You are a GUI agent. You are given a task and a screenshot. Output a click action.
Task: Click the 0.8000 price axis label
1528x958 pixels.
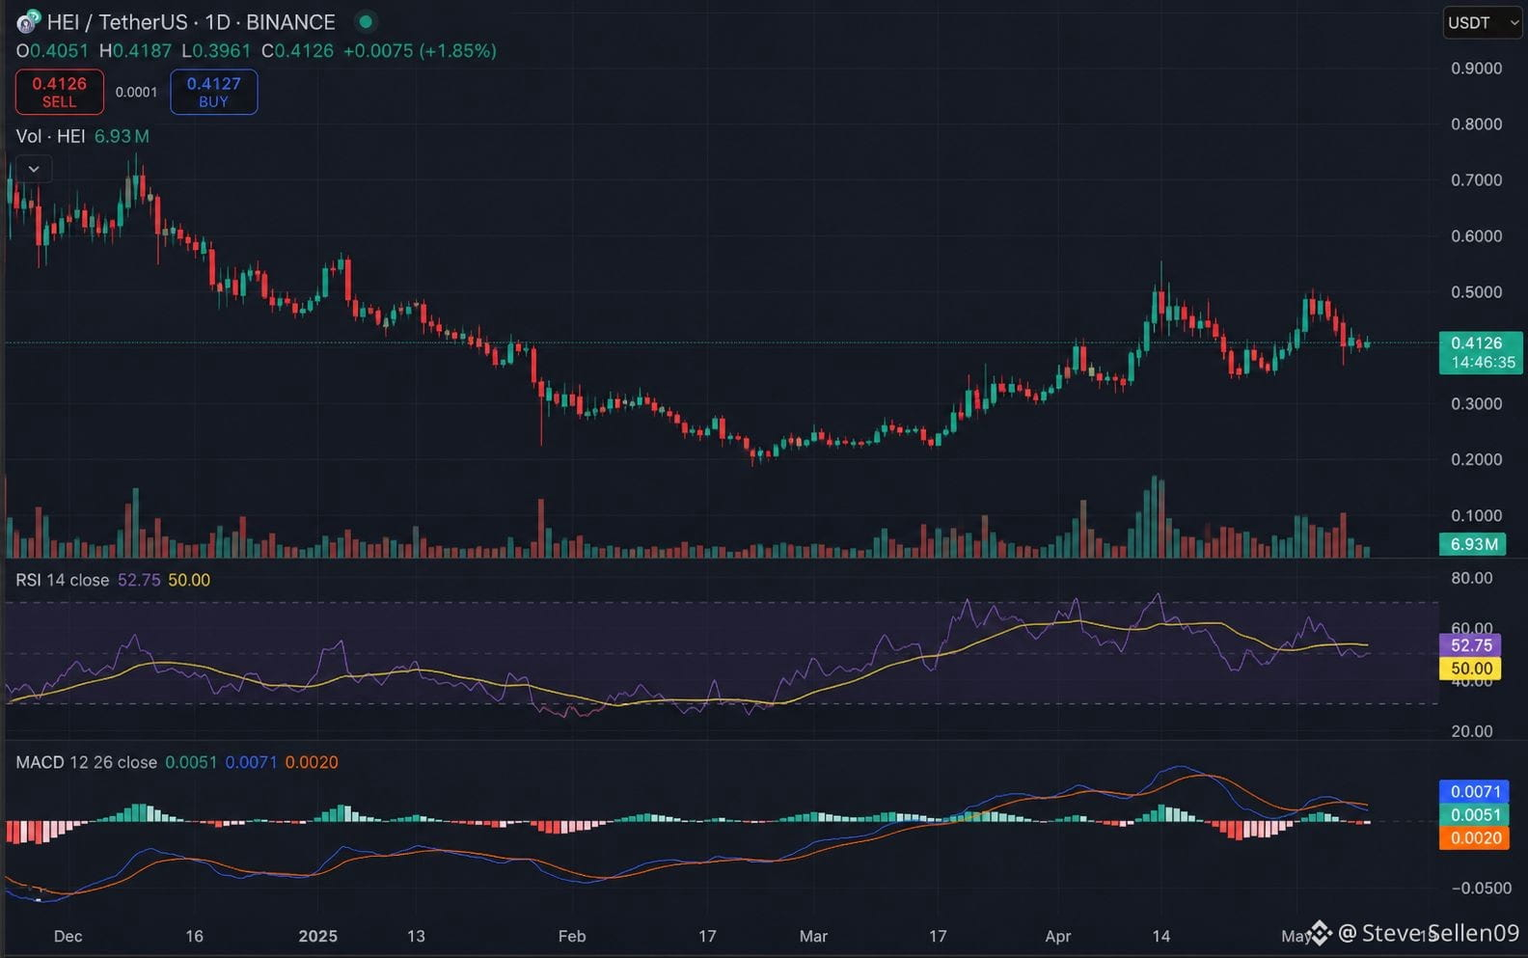(1476, 124)
